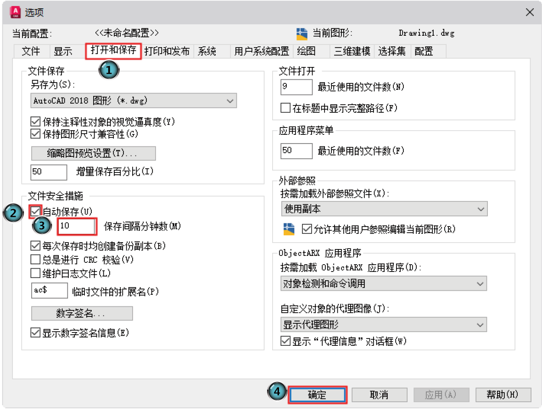This screenshot has height=410, width=542.
Task: Open the 按需加载 ObjectARX 应用程序 dropdown
Action: pos(384,283)
